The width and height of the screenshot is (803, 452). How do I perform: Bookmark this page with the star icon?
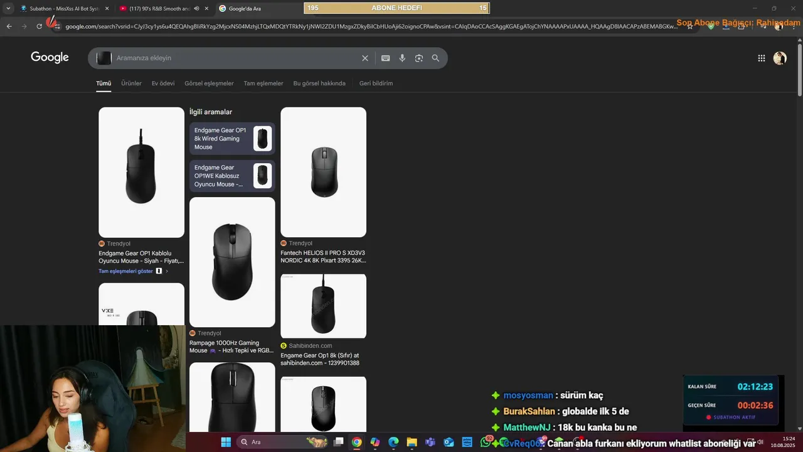click(x=690, y=26)
